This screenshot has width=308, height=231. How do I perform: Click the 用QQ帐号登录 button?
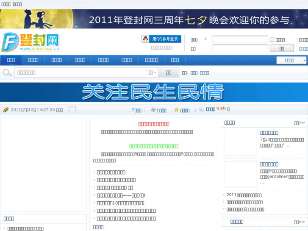[161, 39]
